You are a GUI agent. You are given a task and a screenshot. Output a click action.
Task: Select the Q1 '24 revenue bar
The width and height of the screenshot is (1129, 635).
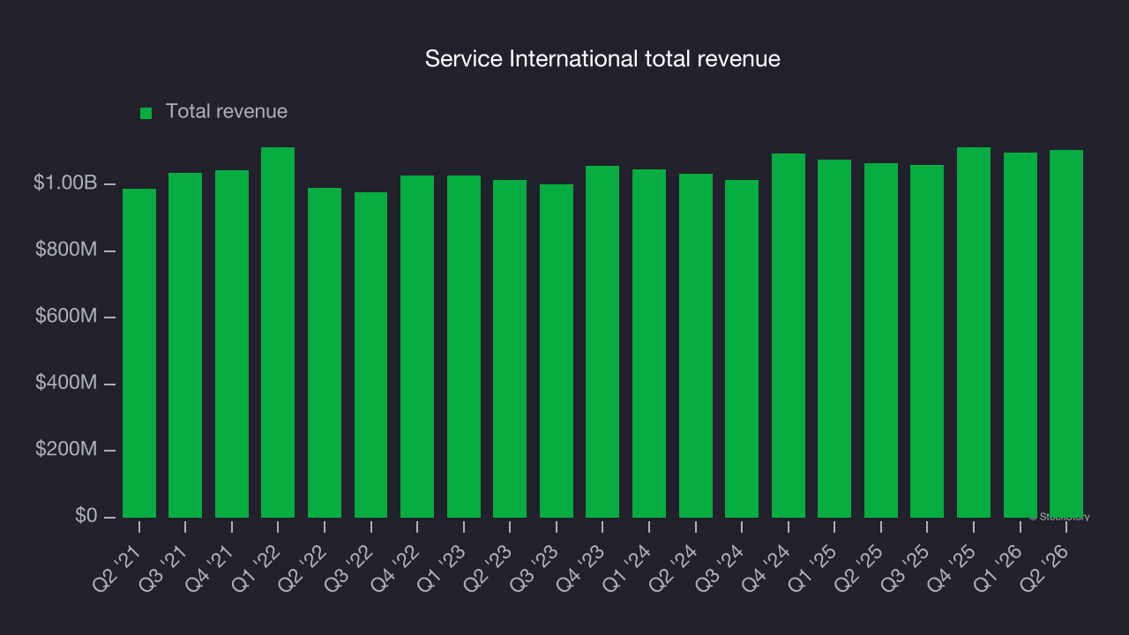[x=649, y=343]
